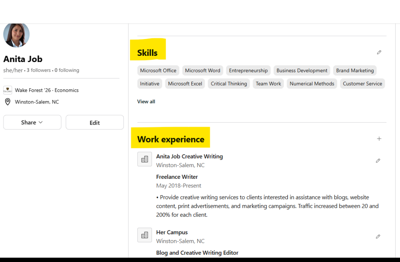Open the profile photo thumbnail

[16, 35]
